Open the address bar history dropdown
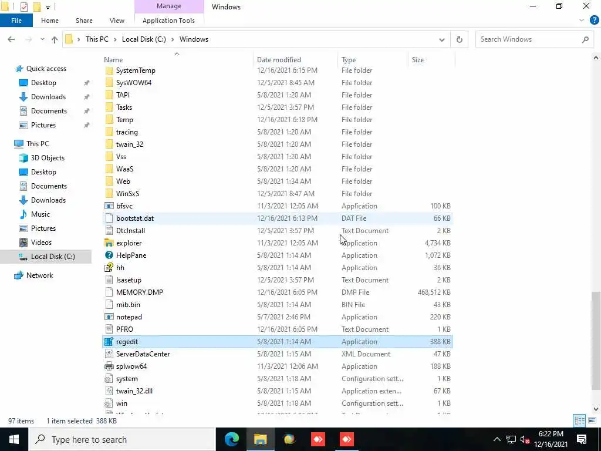Screen dimensions: 601x451 click(x=442, y=39)
